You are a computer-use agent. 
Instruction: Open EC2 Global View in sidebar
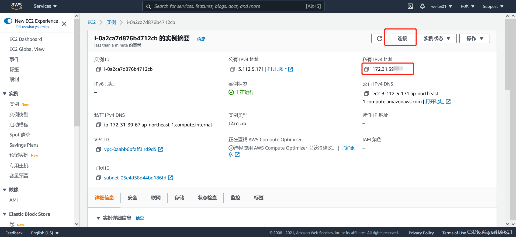tap(27, 49)
